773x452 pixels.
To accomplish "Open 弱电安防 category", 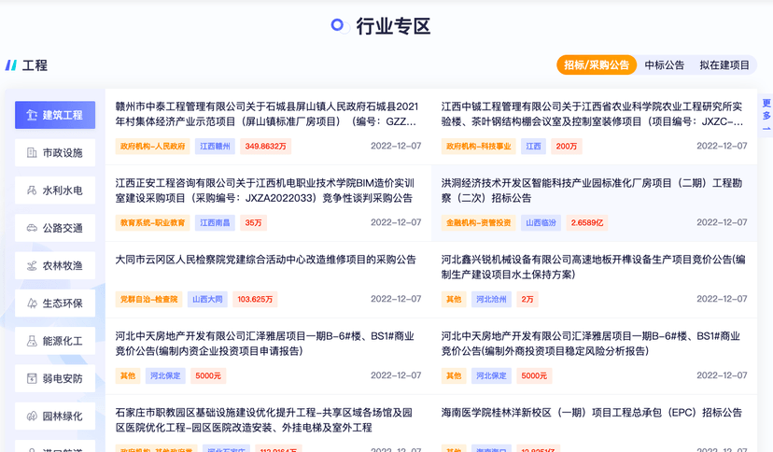I will (55, 378).
